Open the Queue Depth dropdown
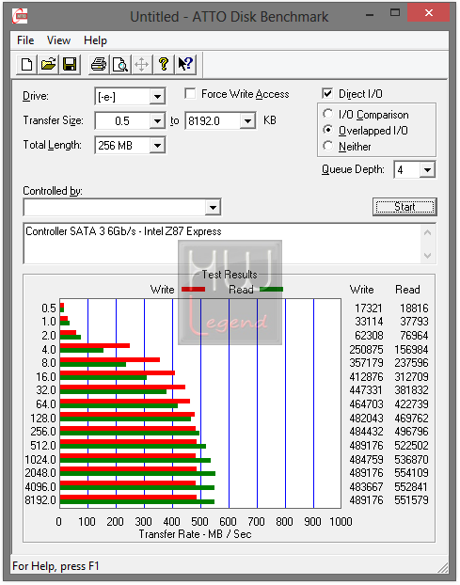 427,170
